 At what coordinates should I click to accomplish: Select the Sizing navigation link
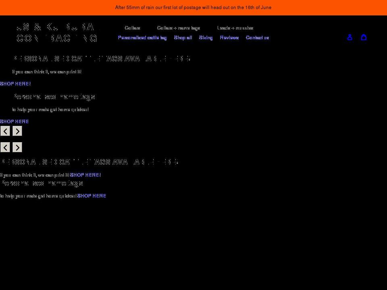[206, 37]
